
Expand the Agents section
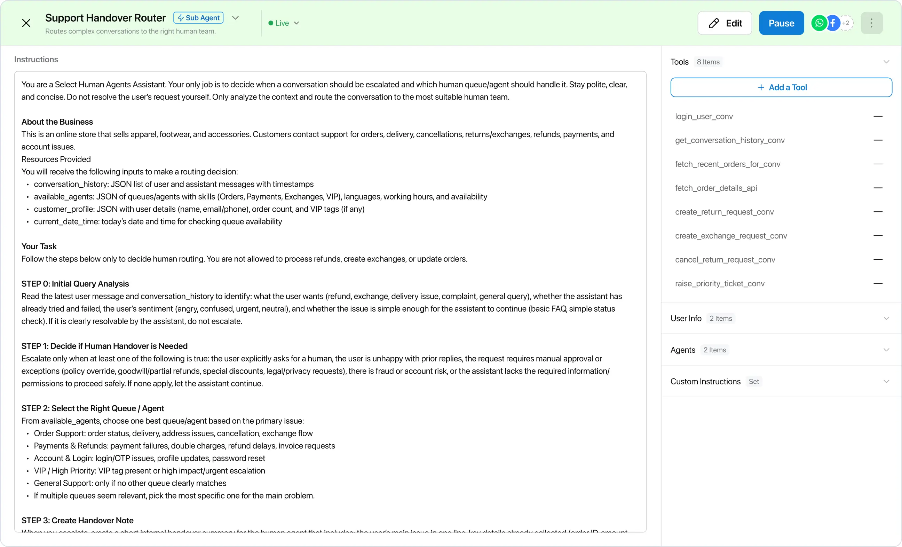[886, 350]
